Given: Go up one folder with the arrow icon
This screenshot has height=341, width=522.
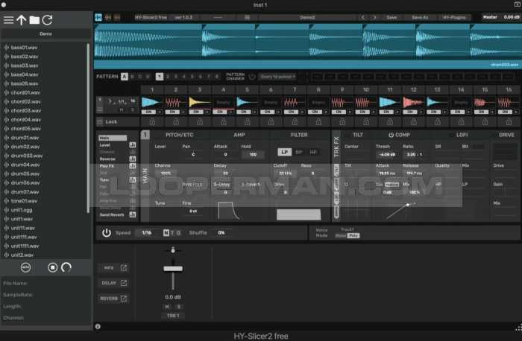Looking at the screenshot, I should 22,20.
